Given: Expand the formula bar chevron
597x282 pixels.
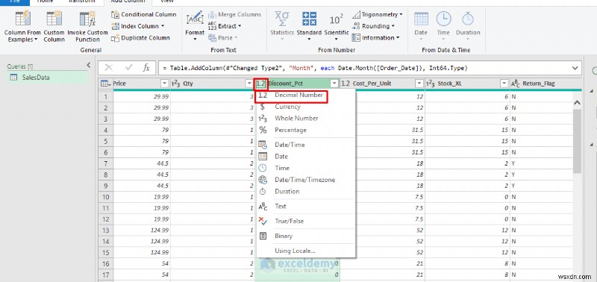Looking at the screenshot, I should click(575, 68).
